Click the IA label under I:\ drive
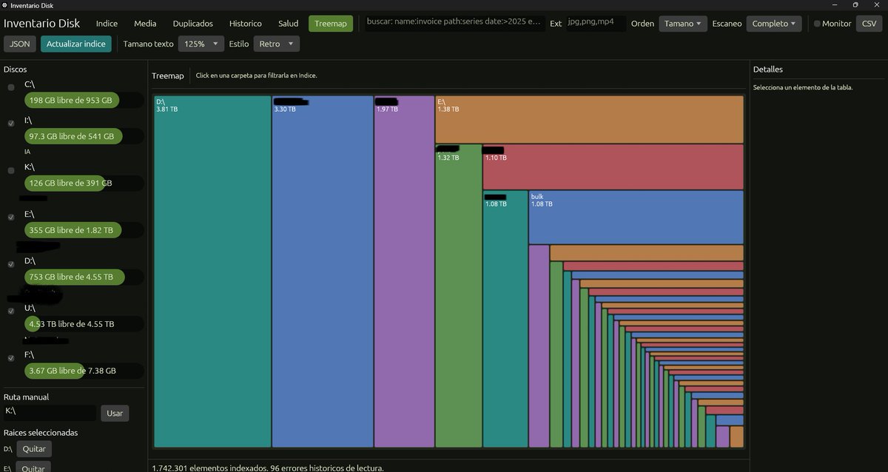 click(x=27, y=152)
